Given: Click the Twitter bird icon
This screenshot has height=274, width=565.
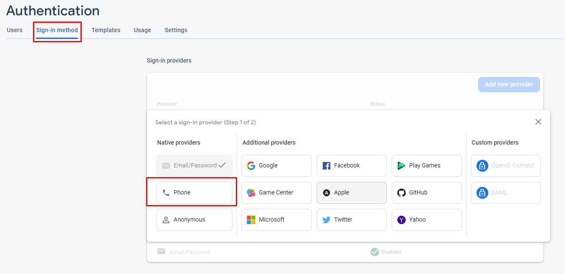Looking at the screenshot, I should pos(327,220).
